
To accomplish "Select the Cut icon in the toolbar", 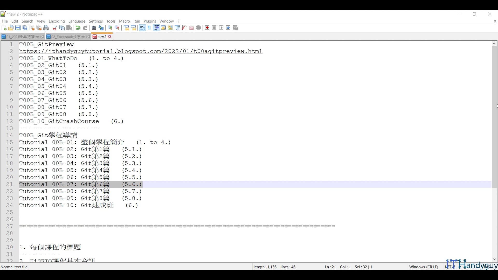I will coord(55,28).
